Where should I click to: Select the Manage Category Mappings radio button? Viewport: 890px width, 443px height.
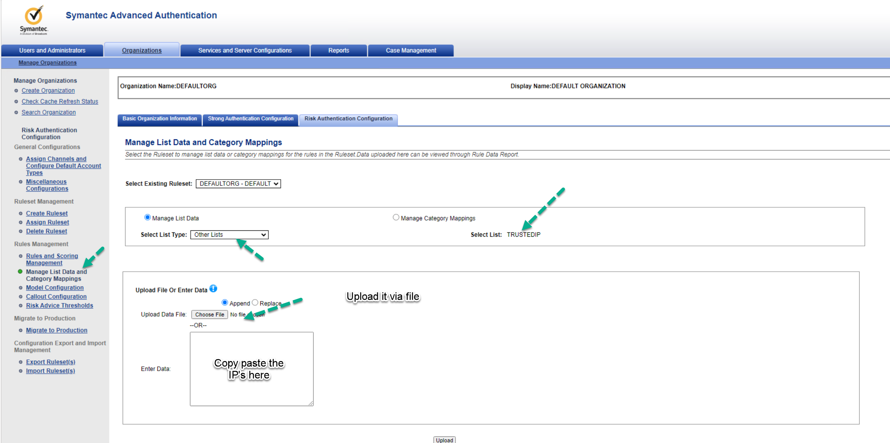(x=396, y=217)
